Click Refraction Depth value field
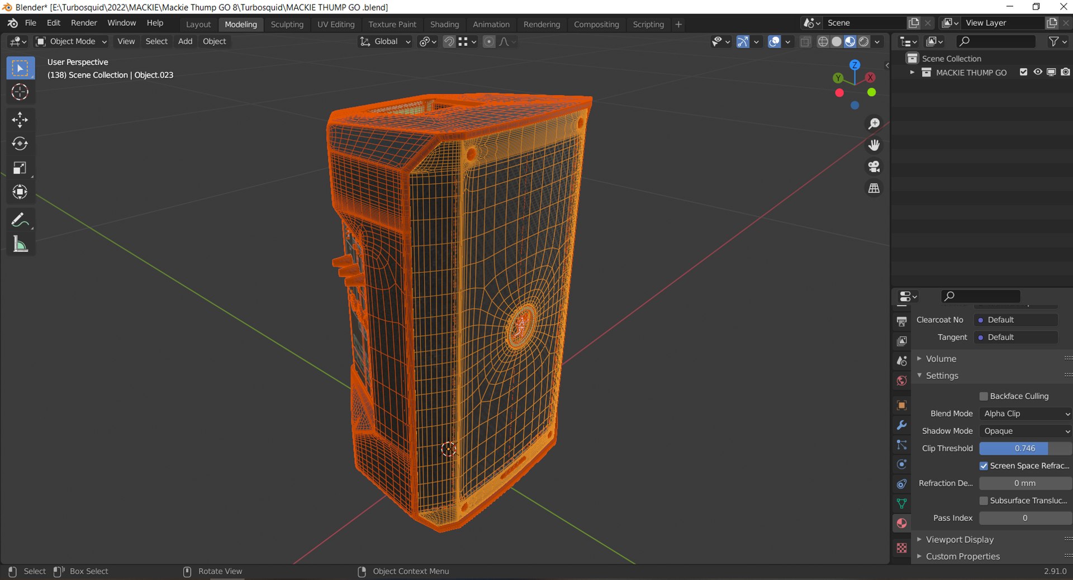This screenshot has height=580, width=1073. [1025, 483]
